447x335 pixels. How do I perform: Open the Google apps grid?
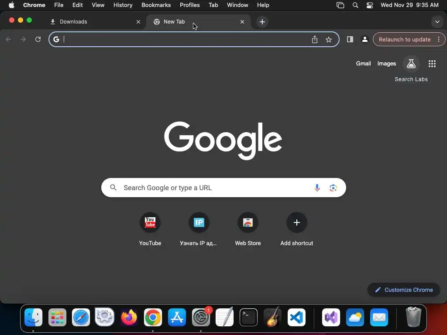pyautogui.click(x=432, y=64)
